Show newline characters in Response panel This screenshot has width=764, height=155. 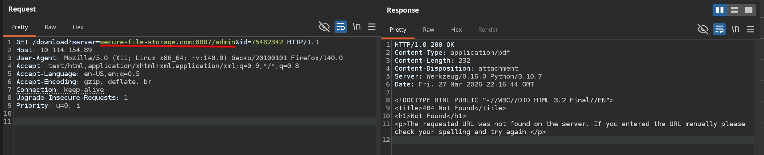coord(735,29)
